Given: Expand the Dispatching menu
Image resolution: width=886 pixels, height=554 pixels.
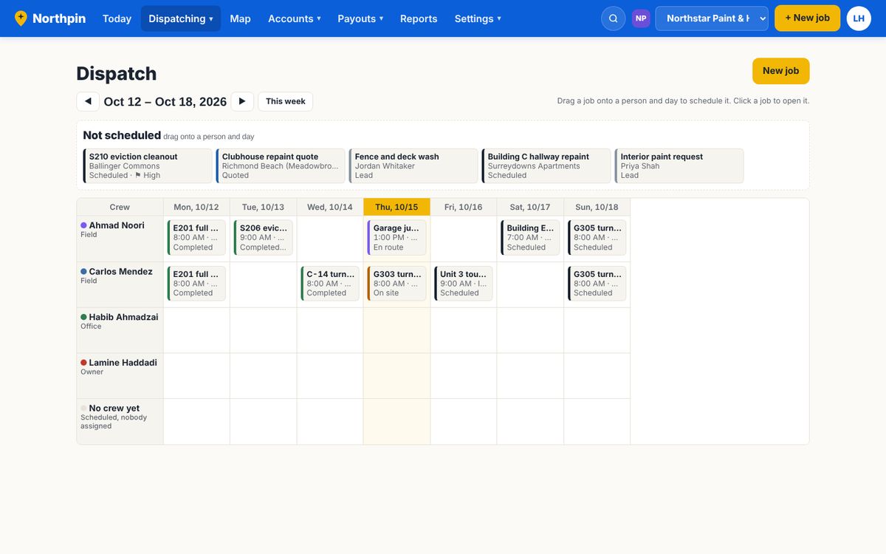Looking at the screenshot, I should pyautogui.click(x=181, y=18).
